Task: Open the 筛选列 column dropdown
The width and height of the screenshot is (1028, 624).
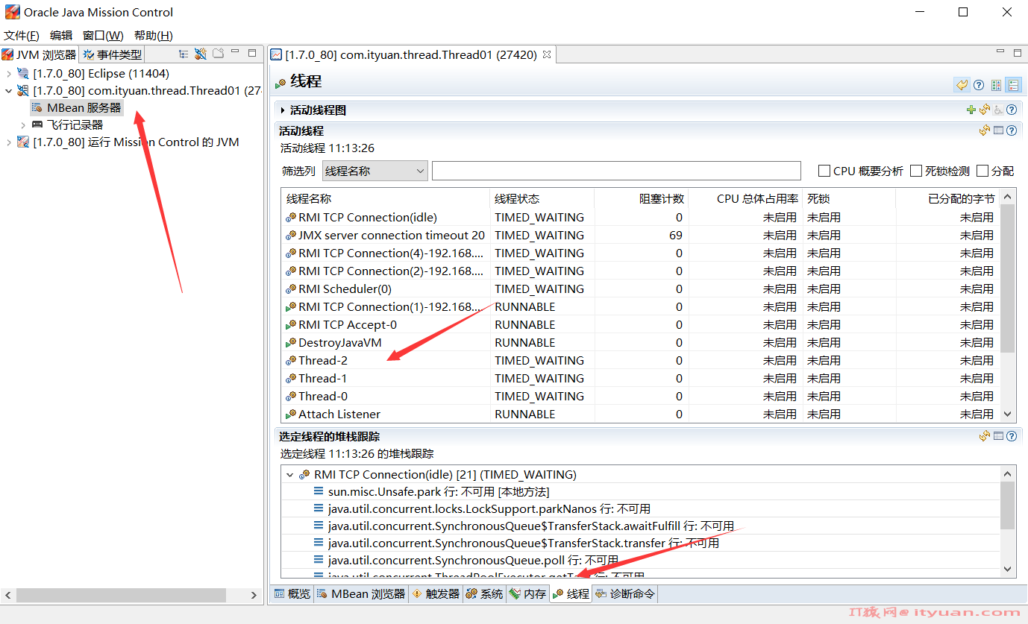Action: coord(374,171)
